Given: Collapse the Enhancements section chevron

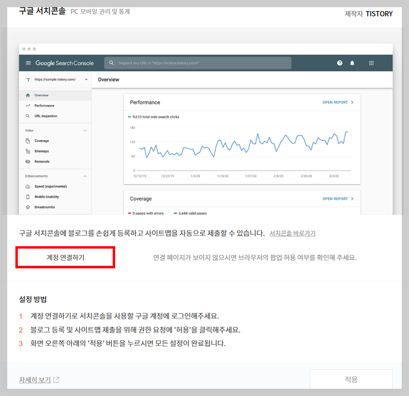Looking at the screenshot, I should pos(85,176).
